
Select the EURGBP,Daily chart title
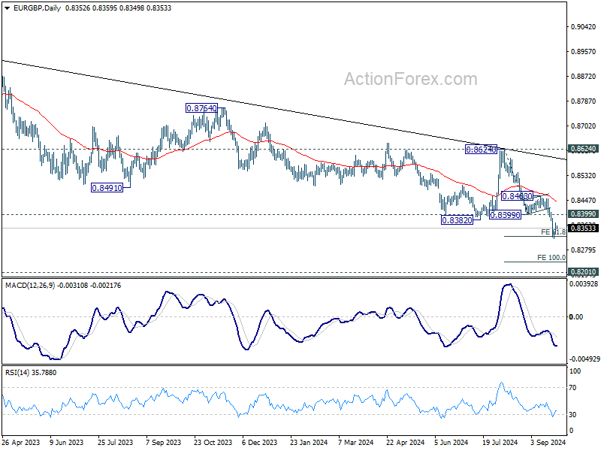(x=37, y=8)
